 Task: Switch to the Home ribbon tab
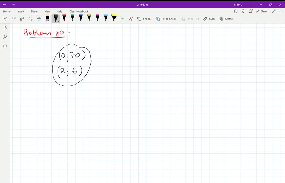click(6, 11)
